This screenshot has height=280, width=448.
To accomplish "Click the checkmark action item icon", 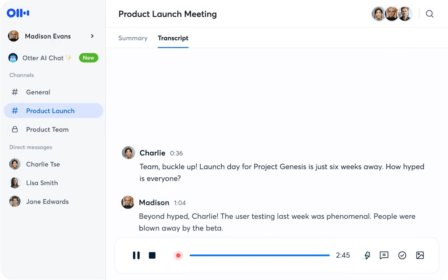I will click(x=402, y=255).
